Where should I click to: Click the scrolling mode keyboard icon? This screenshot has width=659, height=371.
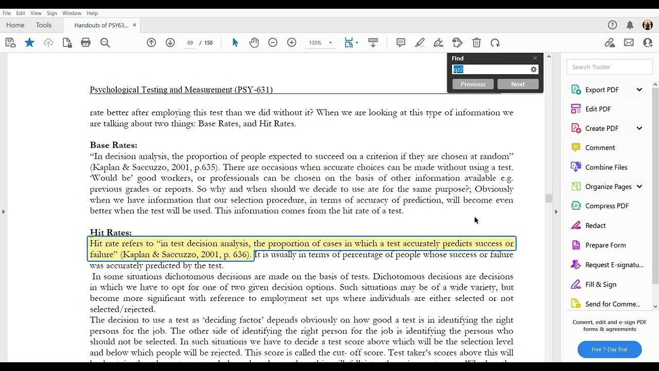tap(373, 43)
